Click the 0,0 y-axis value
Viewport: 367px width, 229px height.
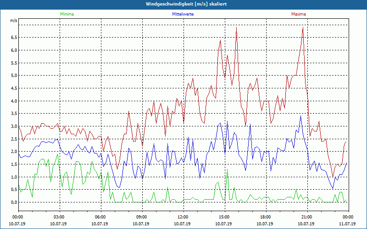click(x=14, y=202)
